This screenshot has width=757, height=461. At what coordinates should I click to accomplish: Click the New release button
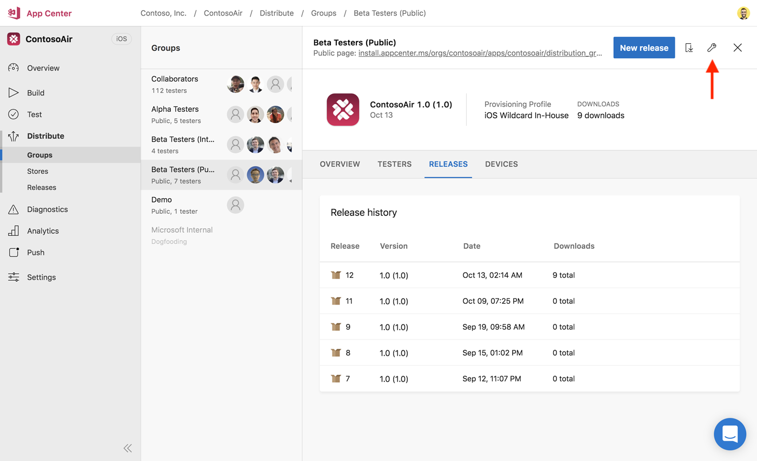tap(643, 48)
